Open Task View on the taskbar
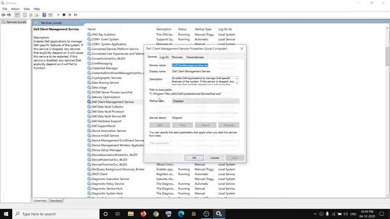 [118, 214]
